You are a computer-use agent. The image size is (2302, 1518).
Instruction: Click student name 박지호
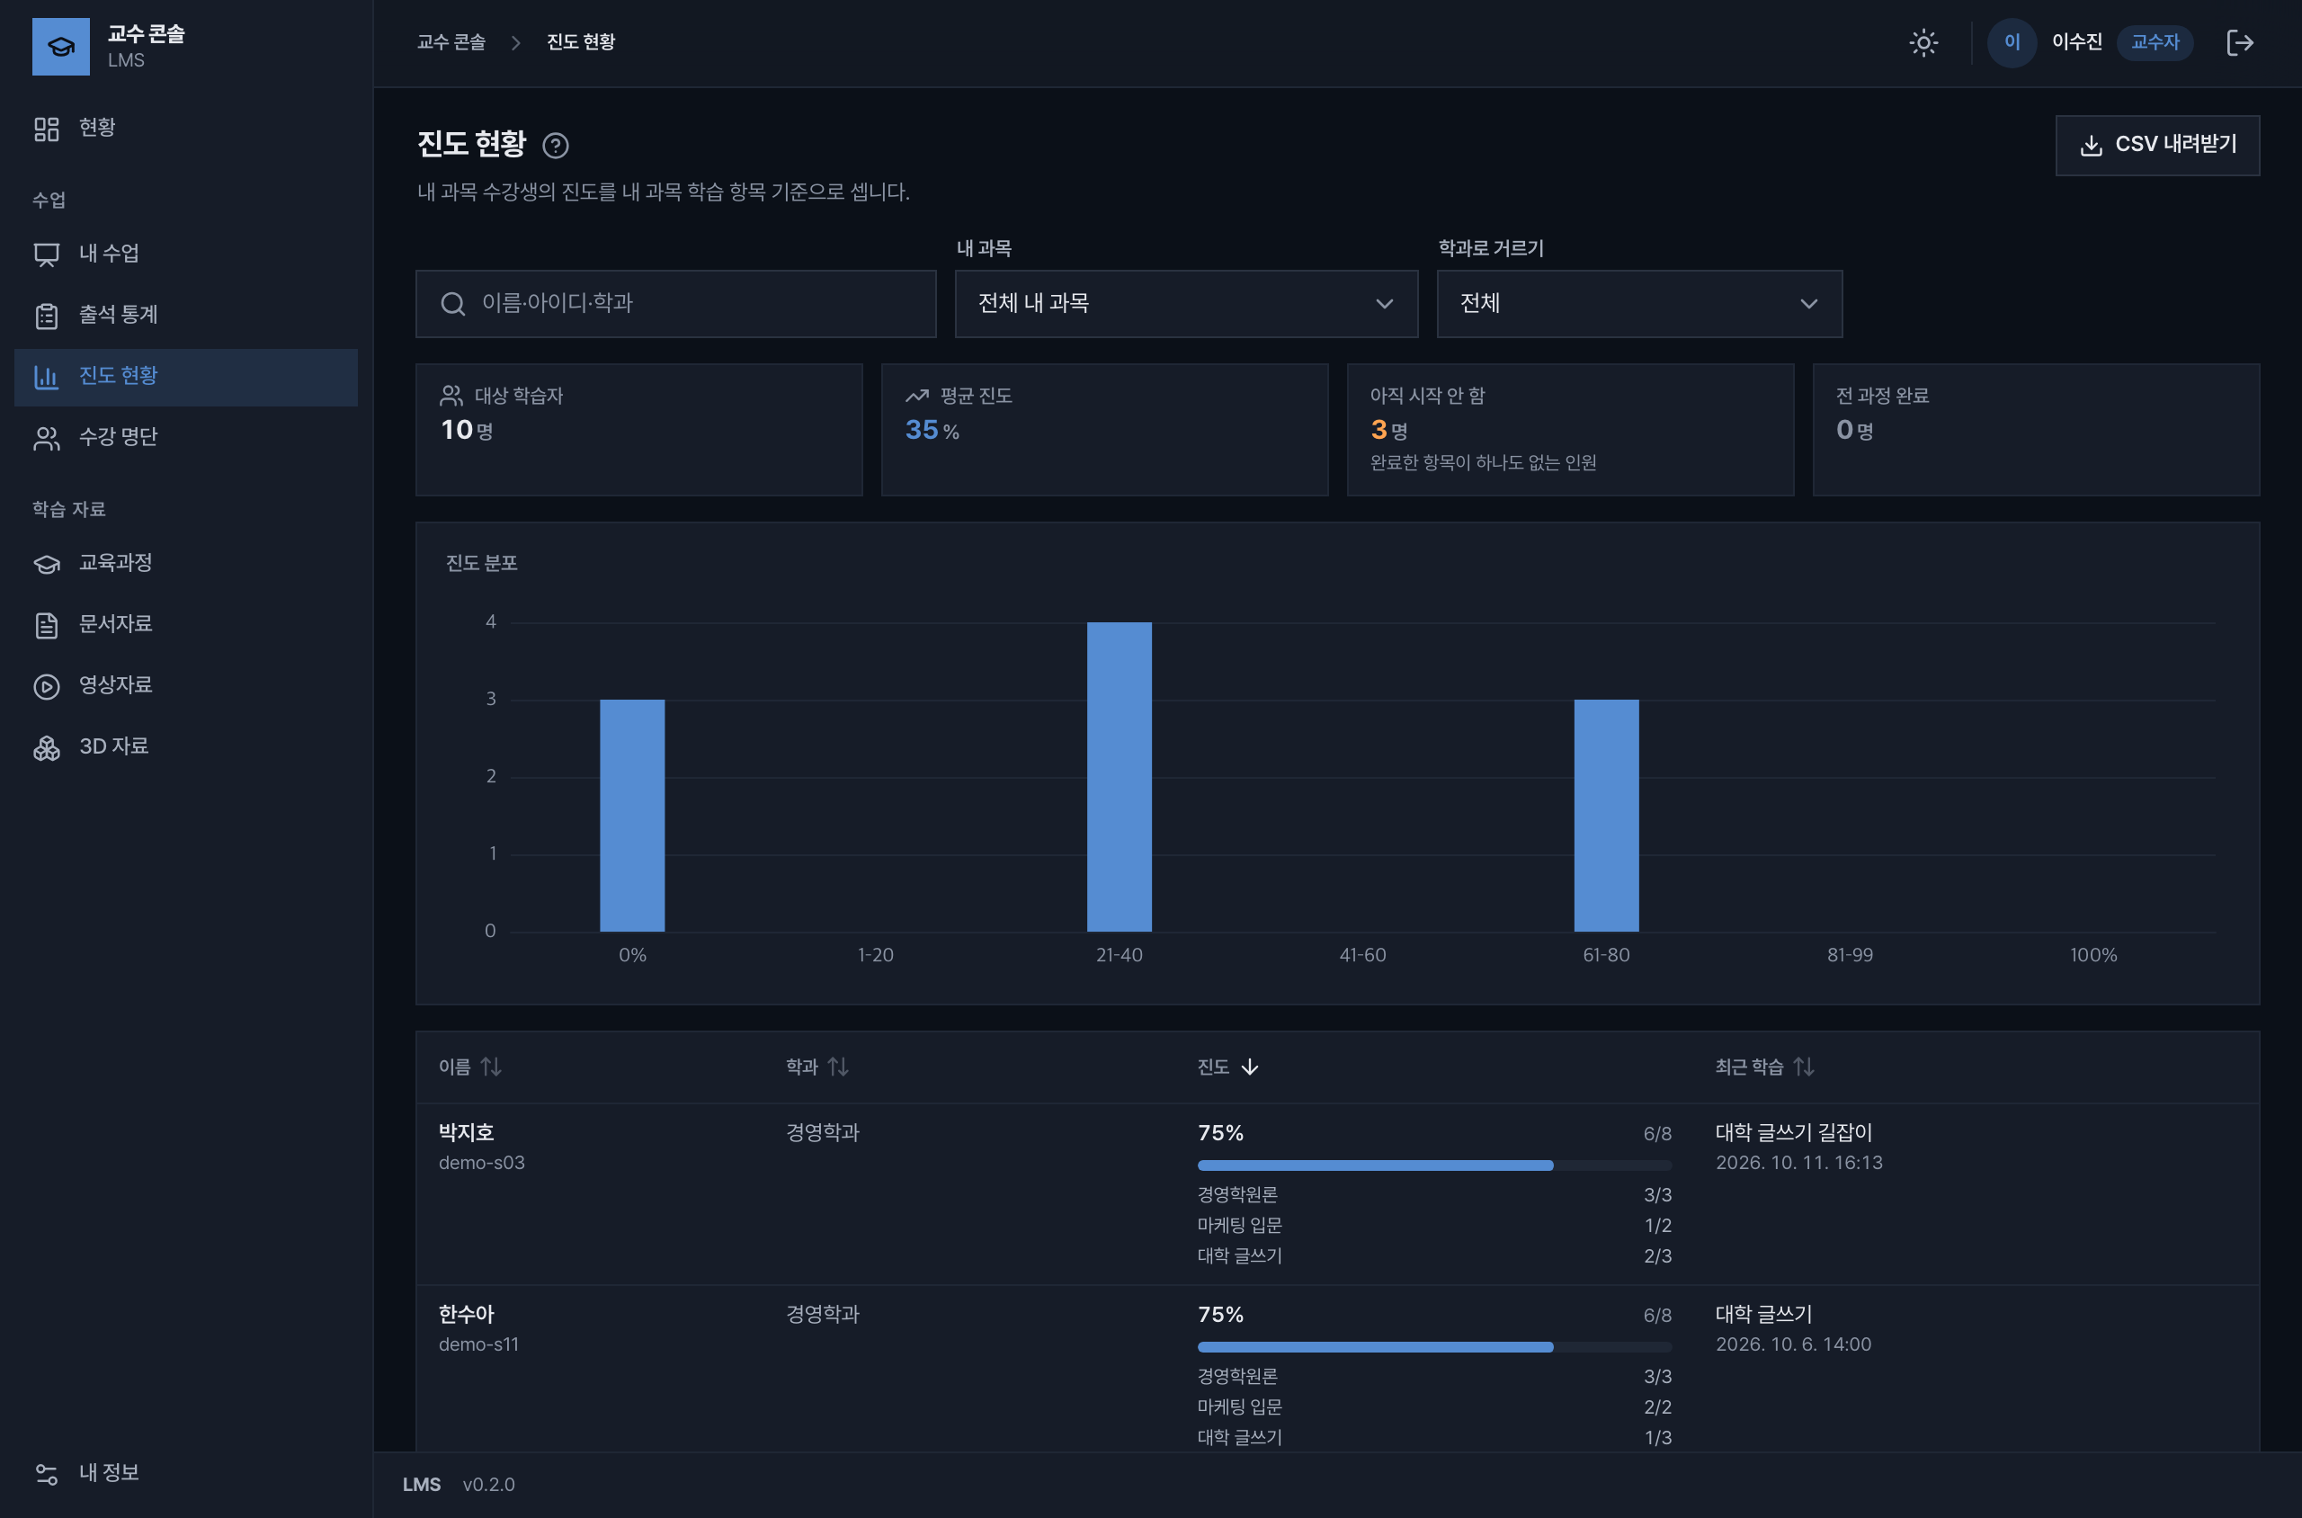pyautogui.click(x=467, y=1133)
